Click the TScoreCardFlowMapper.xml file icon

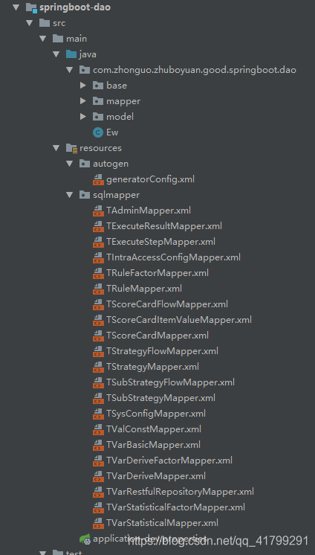pyautogui.click(x=98, y=304)
